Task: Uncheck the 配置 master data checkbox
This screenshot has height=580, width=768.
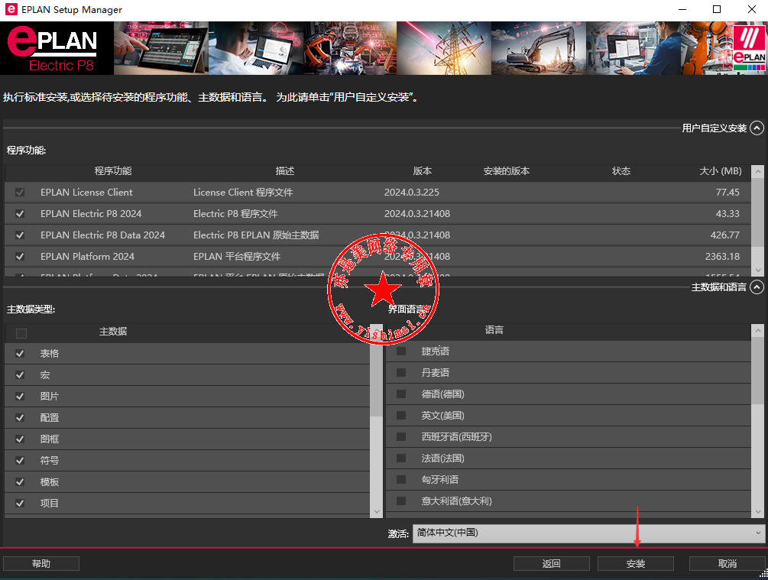Action: [x=20, y=418]
